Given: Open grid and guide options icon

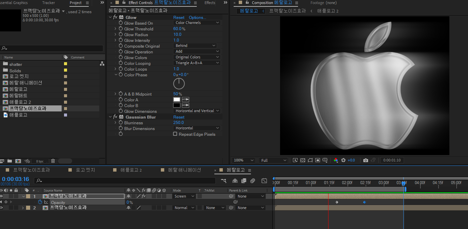Looking at the screenshot, I should click(x=325, y=160).
